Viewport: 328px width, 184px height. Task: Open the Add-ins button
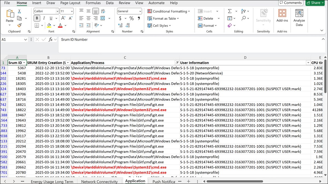tap(282, 15)
